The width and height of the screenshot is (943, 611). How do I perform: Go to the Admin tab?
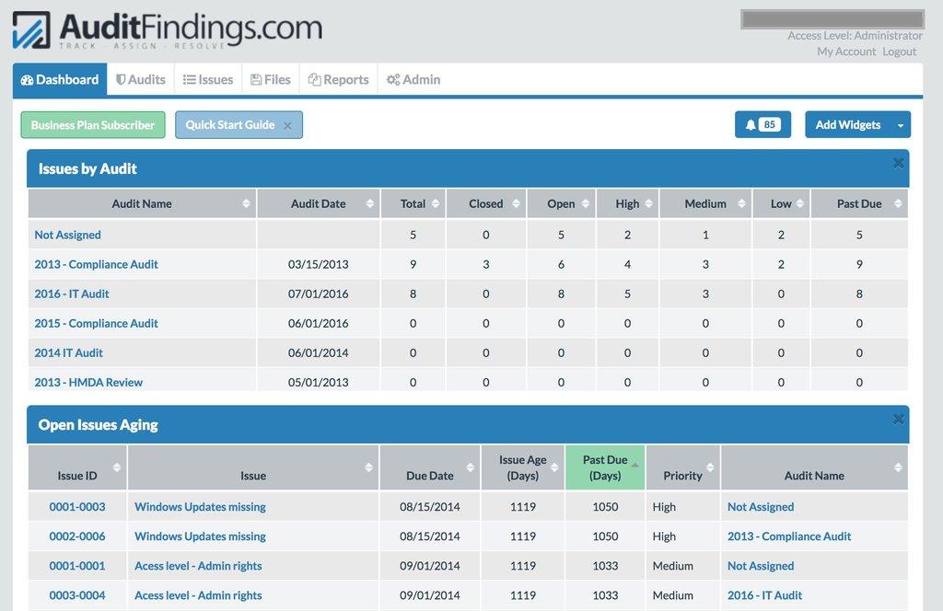413,80
